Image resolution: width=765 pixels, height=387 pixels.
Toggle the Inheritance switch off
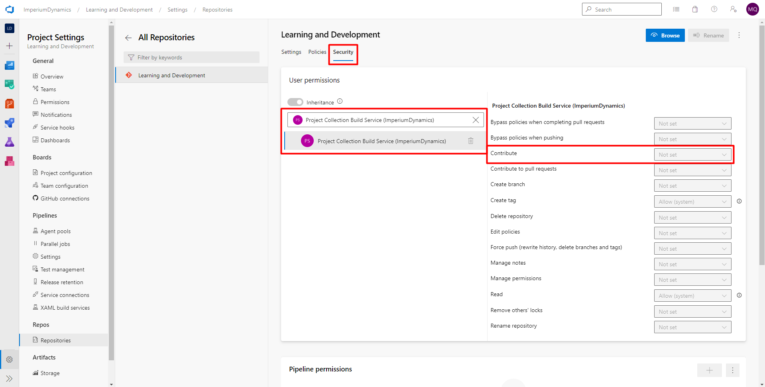point(295,102)
